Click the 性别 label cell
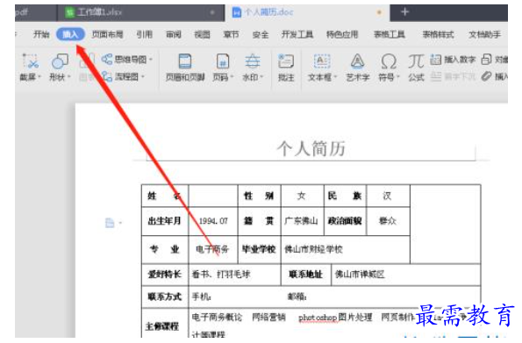Image resolution: width=522 pixels, height=343 pixels. pyautogui.click(x=259, y=196)
